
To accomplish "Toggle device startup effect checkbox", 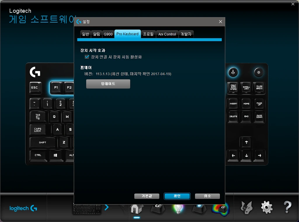I will click(x=87, y=57).
